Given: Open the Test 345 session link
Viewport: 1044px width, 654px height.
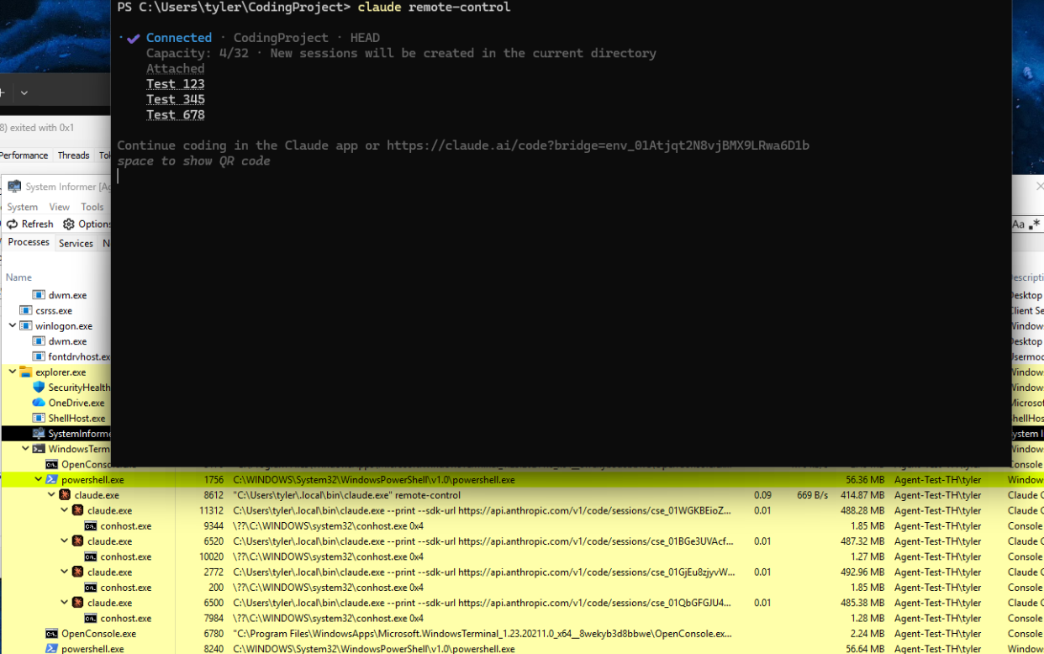Looking at the screenshot, I should [175, 99].
